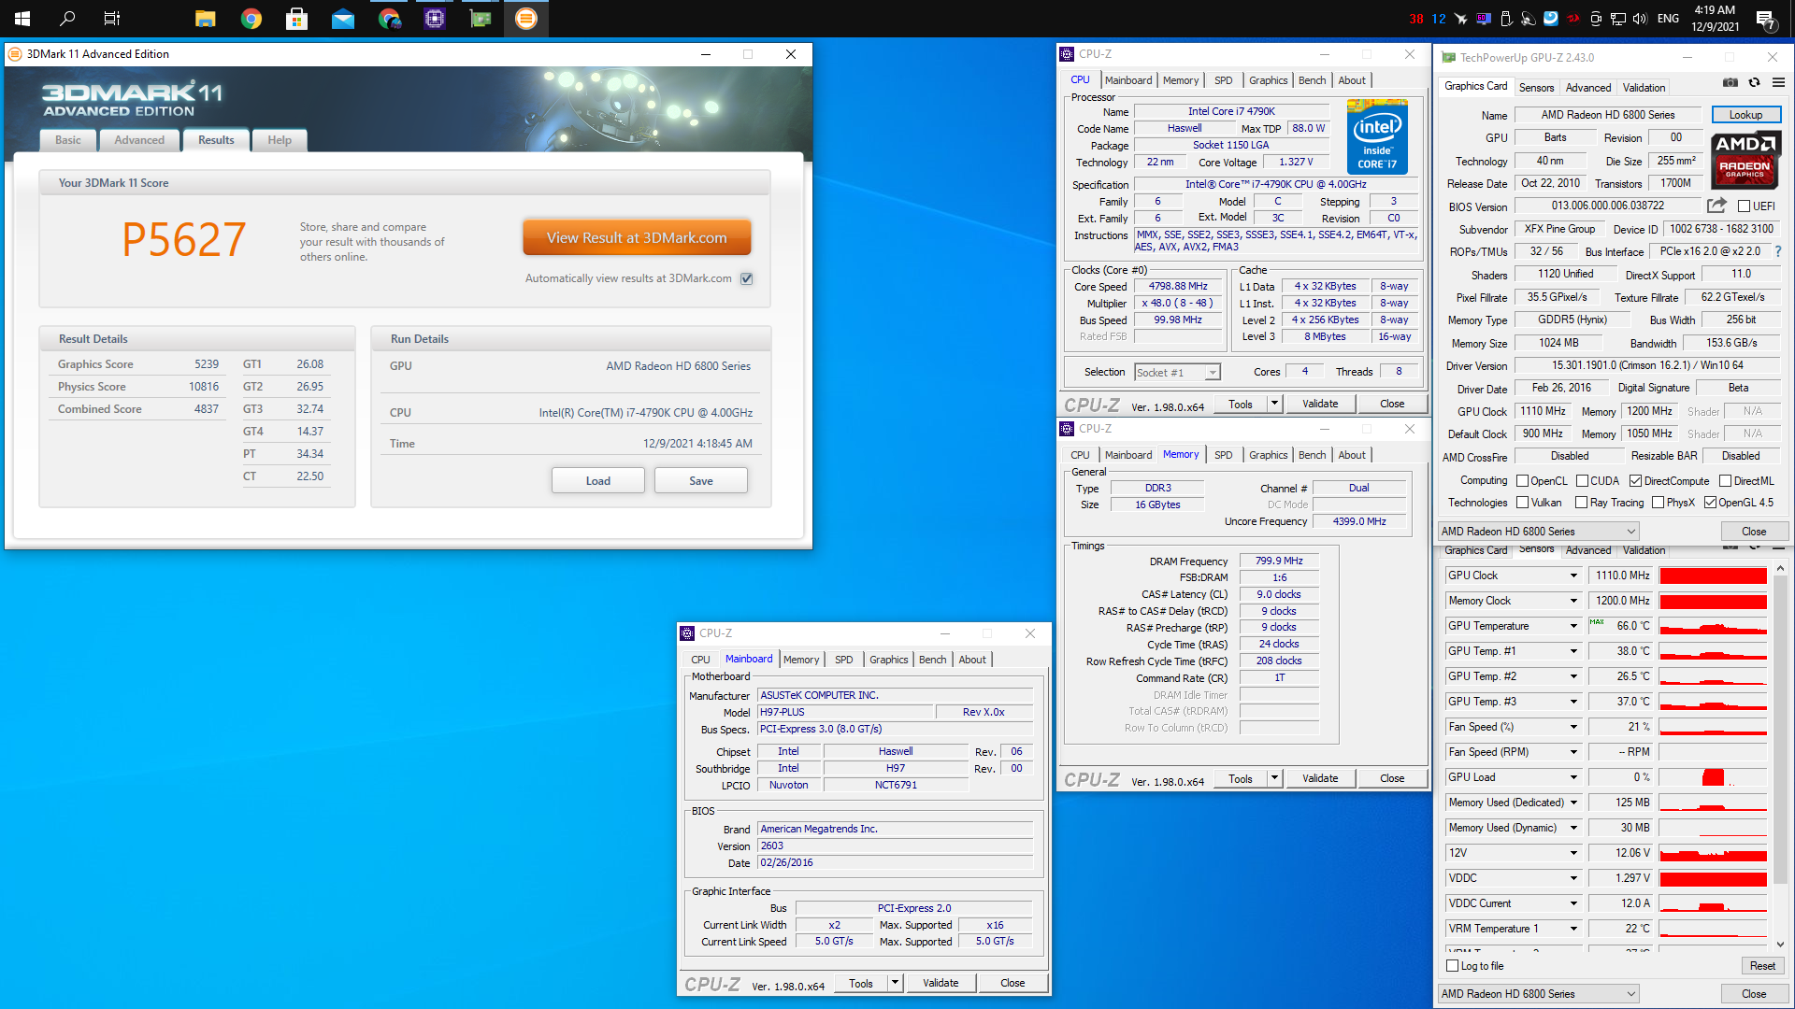Open the Fan Speed (RPM) sensor dropdown
This screenshot has height=1009, width=1795.
pyautogui.click(x=1573, y=752)
